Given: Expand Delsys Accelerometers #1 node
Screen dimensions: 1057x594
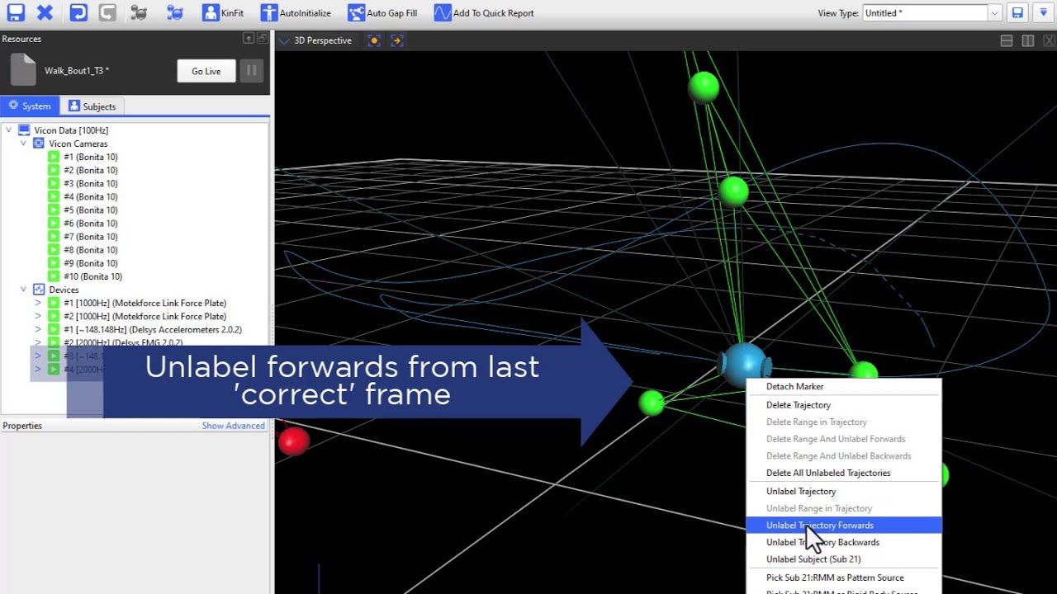Looking at the screenshot, I should coord(37,329).
